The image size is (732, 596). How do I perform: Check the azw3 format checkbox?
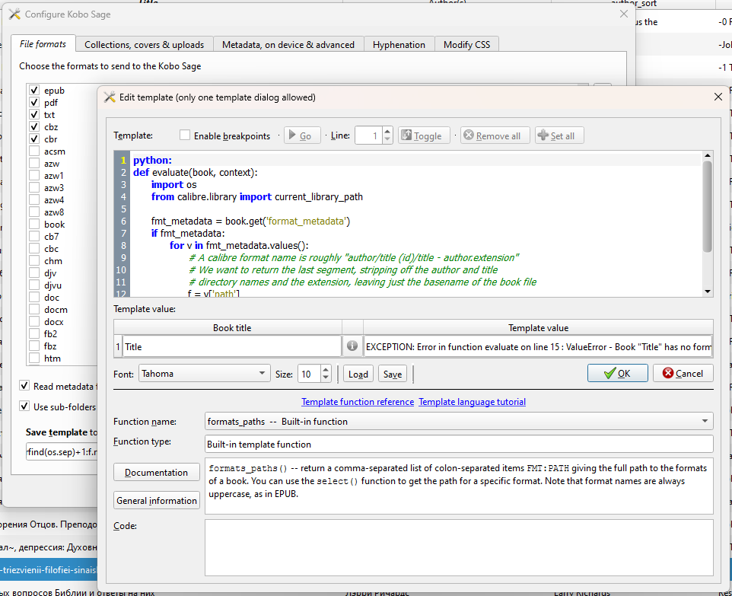[x=34, y=187]
